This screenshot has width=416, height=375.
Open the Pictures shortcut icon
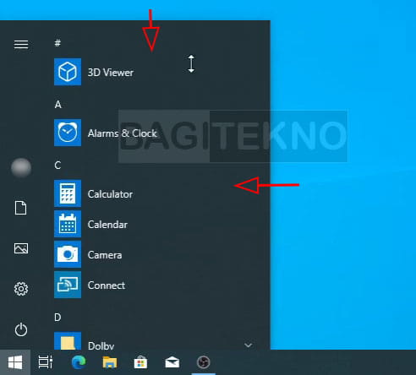[x=21, y=248]
